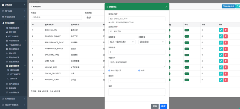This screenshot has width=240, height=109.
Task: Toggle status switch for ATTENDANCE_BONUS row
Action: point(187,49)
